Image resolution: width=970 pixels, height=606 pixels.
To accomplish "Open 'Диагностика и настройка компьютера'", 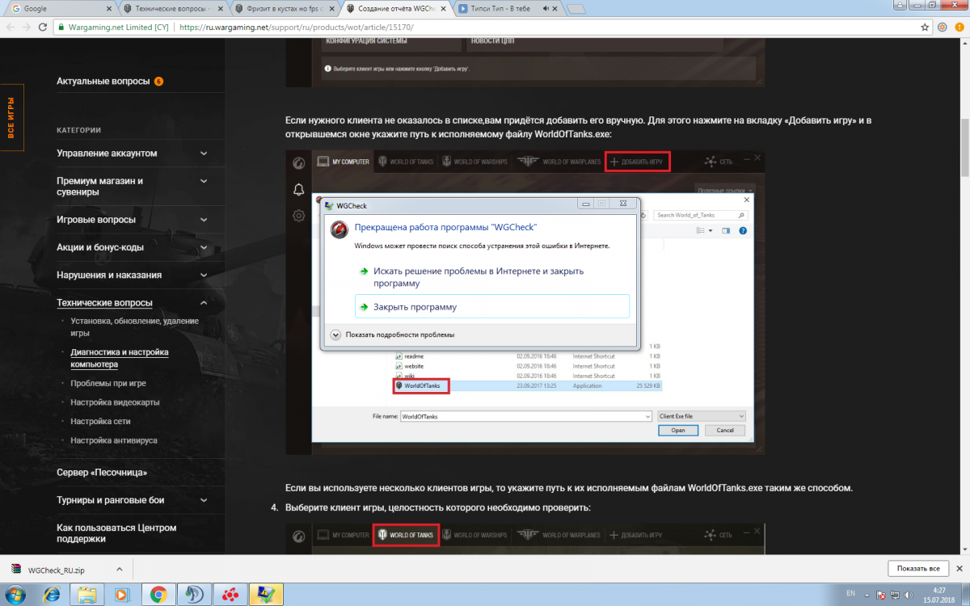I will click(x=120, y=358).
